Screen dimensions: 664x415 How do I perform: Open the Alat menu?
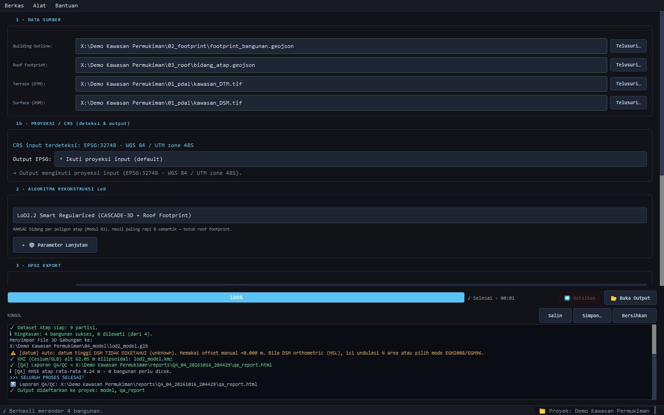pyautogui.click(x=39, y=6)
